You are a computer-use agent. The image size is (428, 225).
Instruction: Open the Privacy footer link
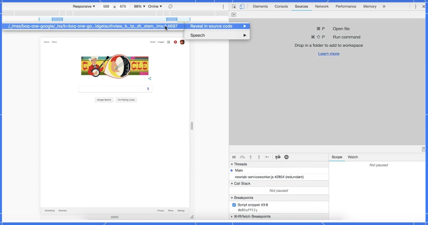click(160, 211)
